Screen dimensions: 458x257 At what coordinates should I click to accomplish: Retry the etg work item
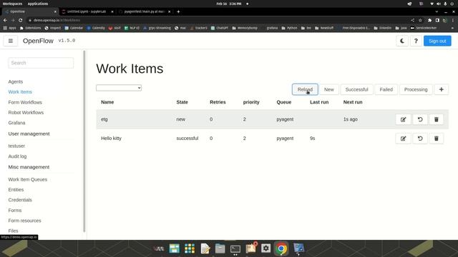pyautogui.click(x=420, y=119)
